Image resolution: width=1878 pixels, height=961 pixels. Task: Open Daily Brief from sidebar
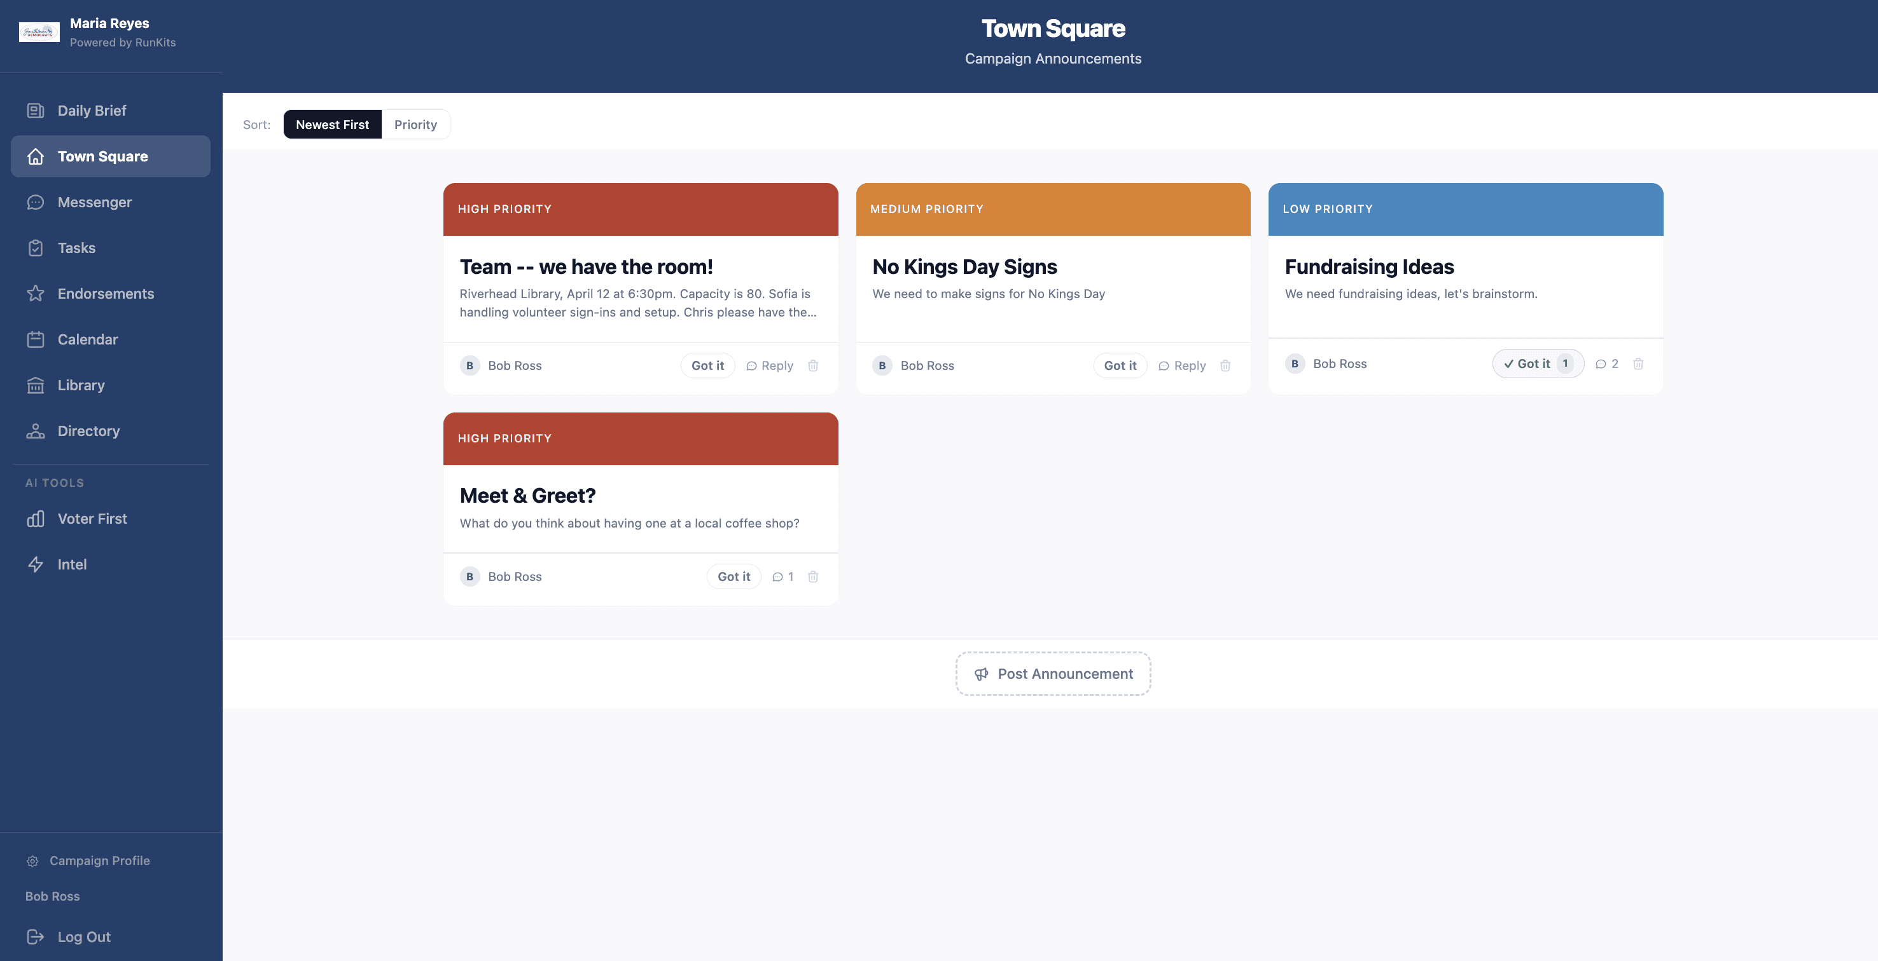pyautogui.click(x=111, y=111)
